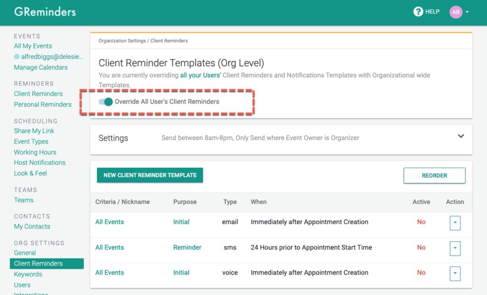Open All Events link in voice row
The image size is (487, 295).
(110, 273)
